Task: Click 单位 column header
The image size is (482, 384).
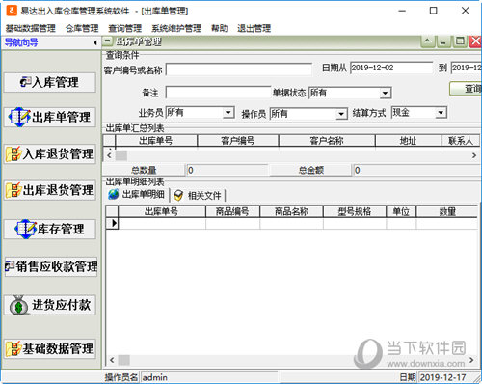Action: pos(401,211)
